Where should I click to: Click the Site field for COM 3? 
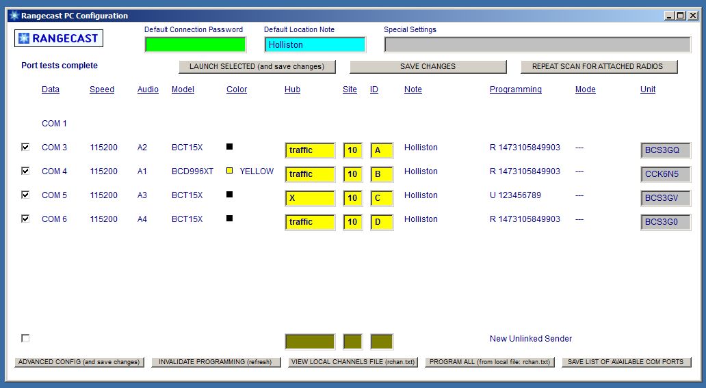point(352,150)
